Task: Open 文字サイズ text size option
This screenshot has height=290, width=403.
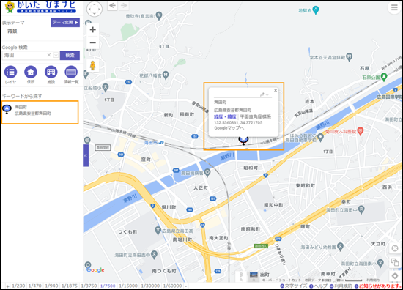Action: tap(294, 286)
